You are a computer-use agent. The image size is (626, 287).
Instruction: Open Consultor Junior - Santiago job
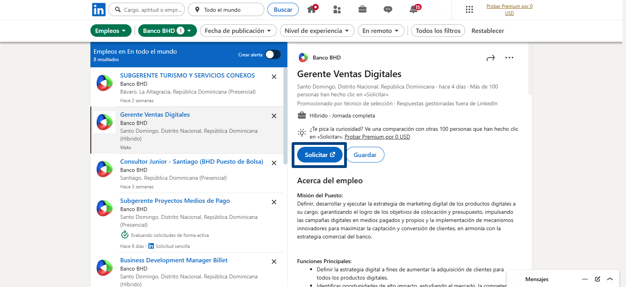pos(192,161)
